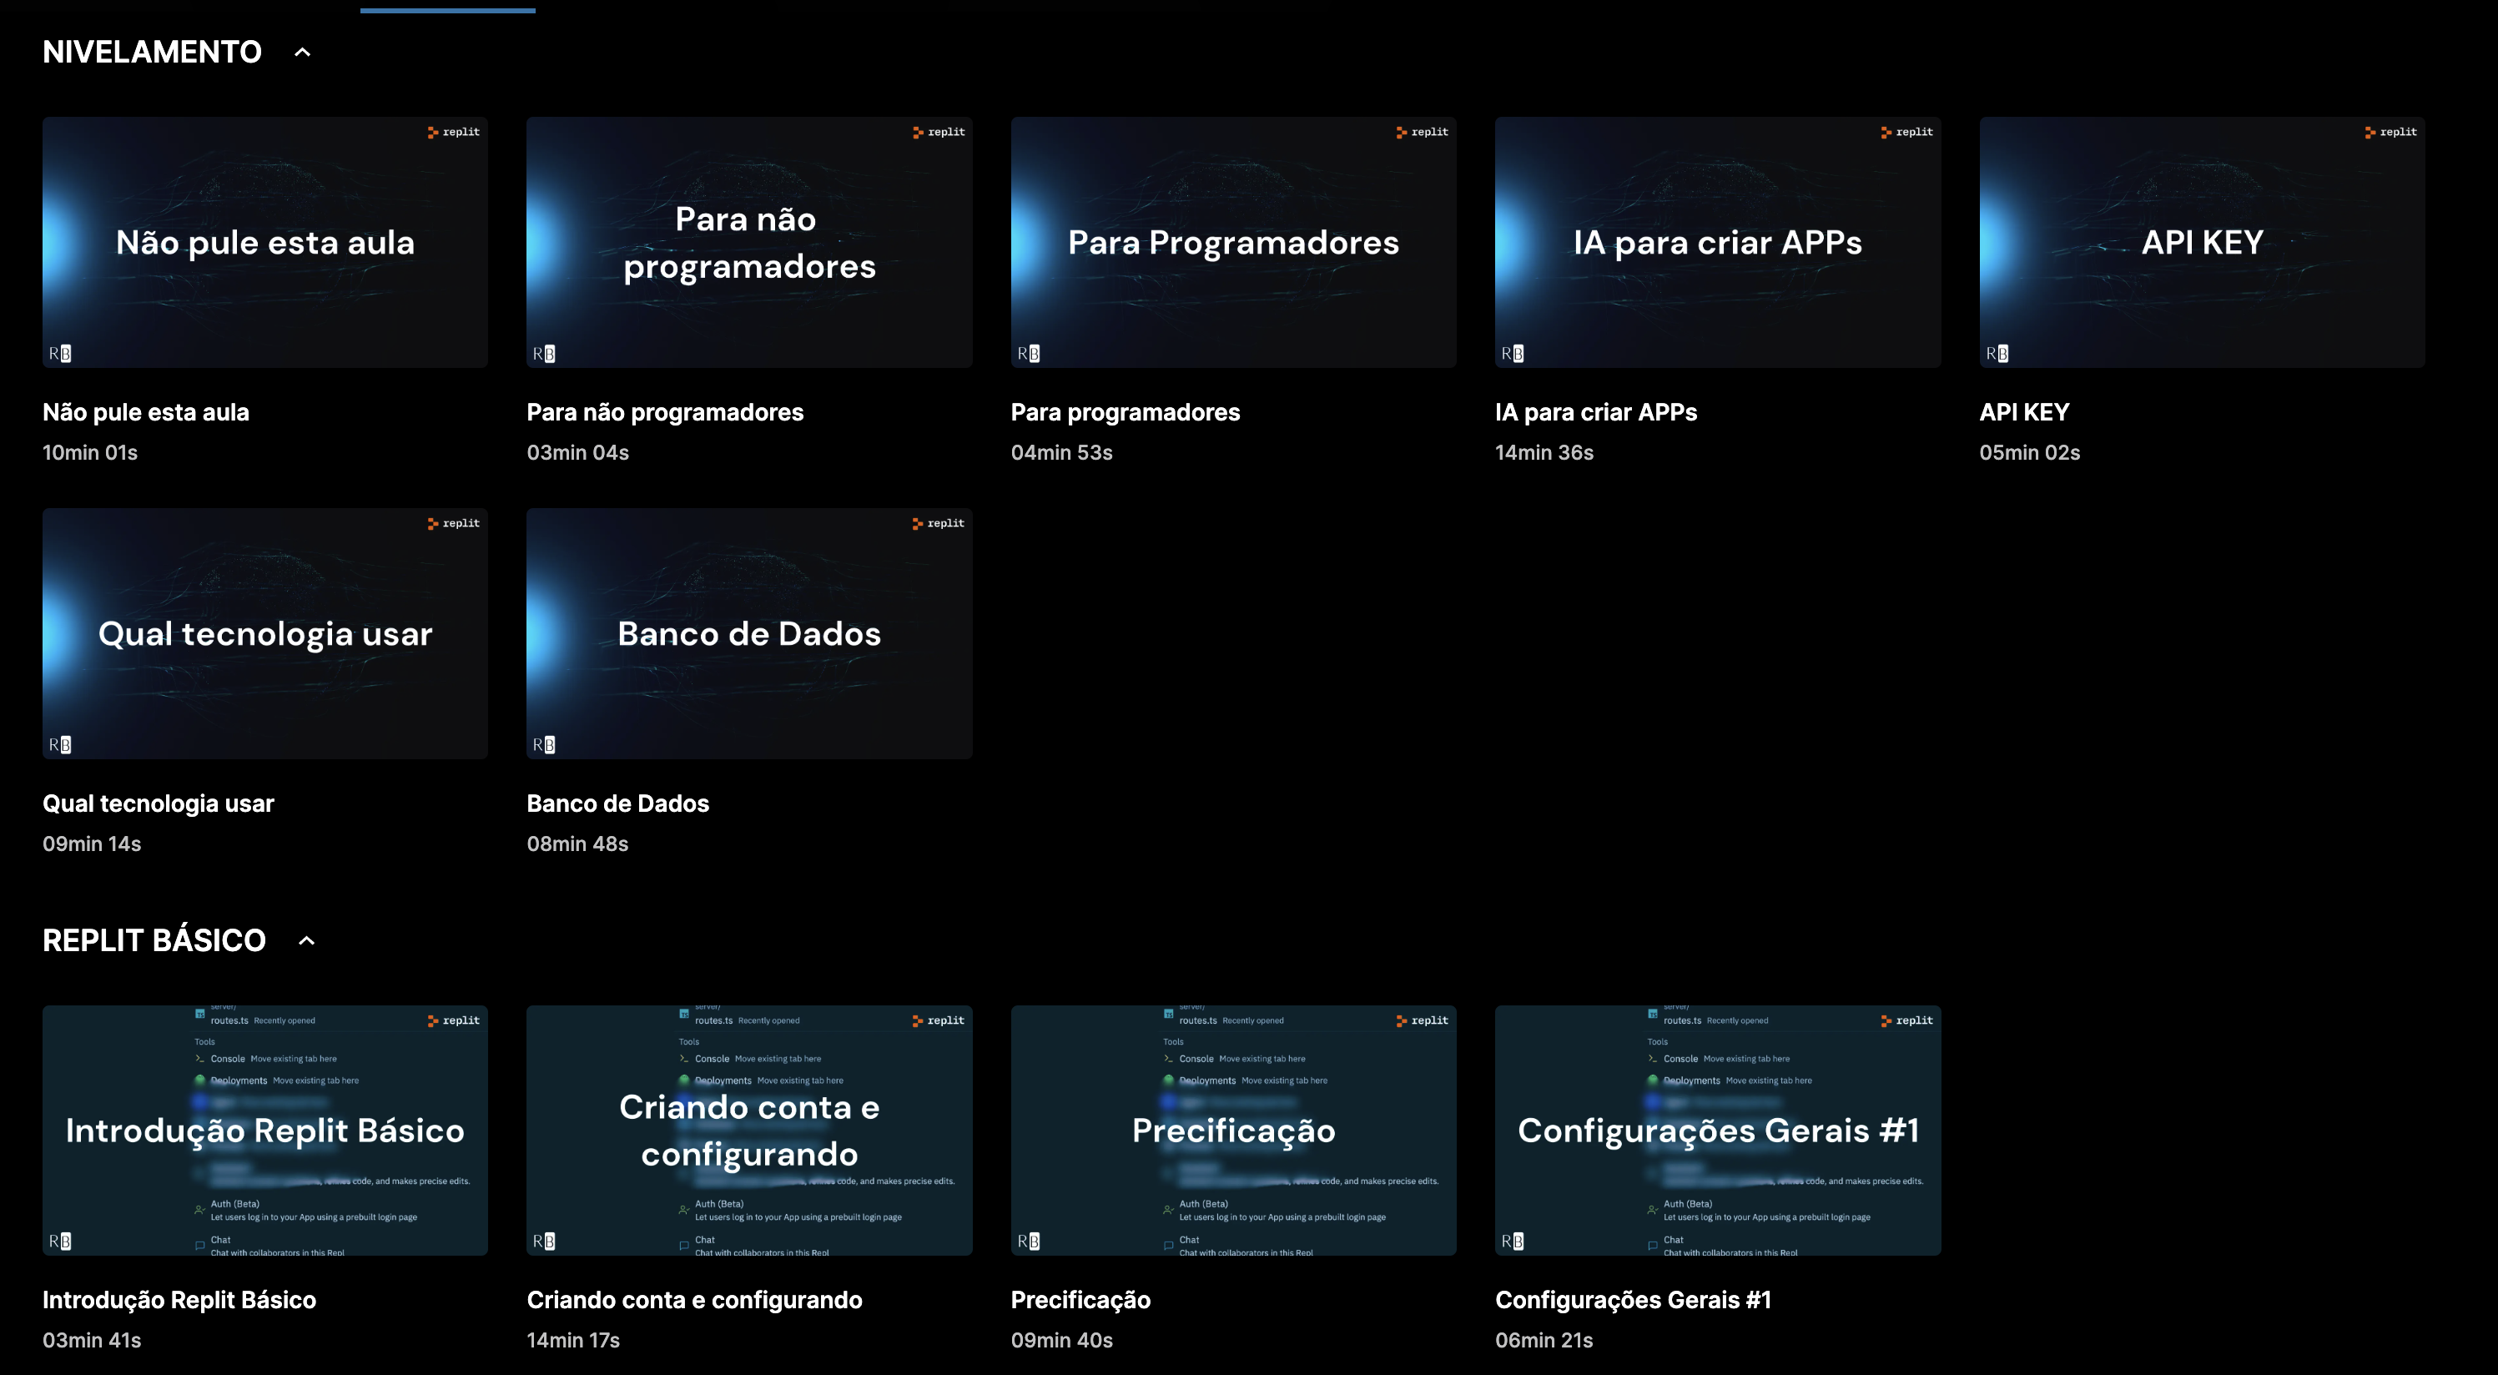Click the blue active tab indicator at top

point(447,11)
